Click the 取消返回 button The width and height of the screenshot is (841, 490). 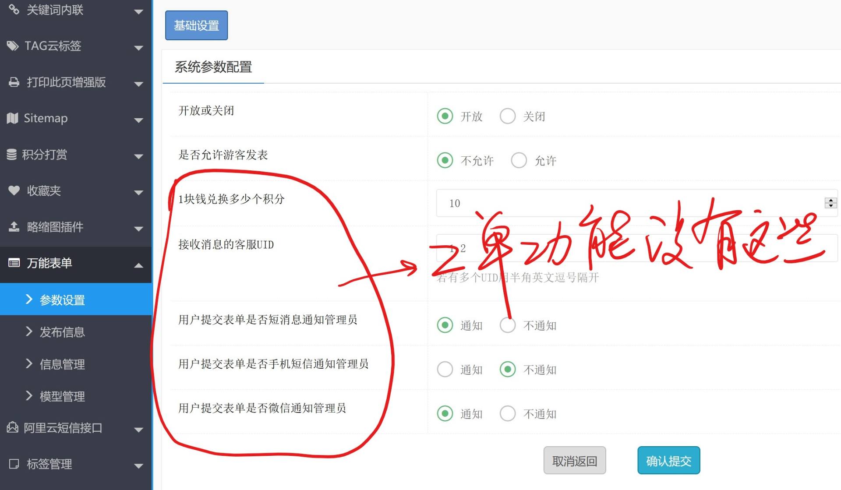(x=574, y=461)
